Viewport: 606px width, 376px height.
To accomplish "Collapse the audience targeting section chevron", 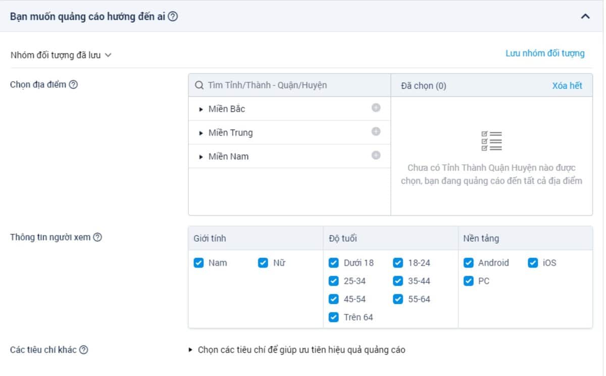I will 585,16.
